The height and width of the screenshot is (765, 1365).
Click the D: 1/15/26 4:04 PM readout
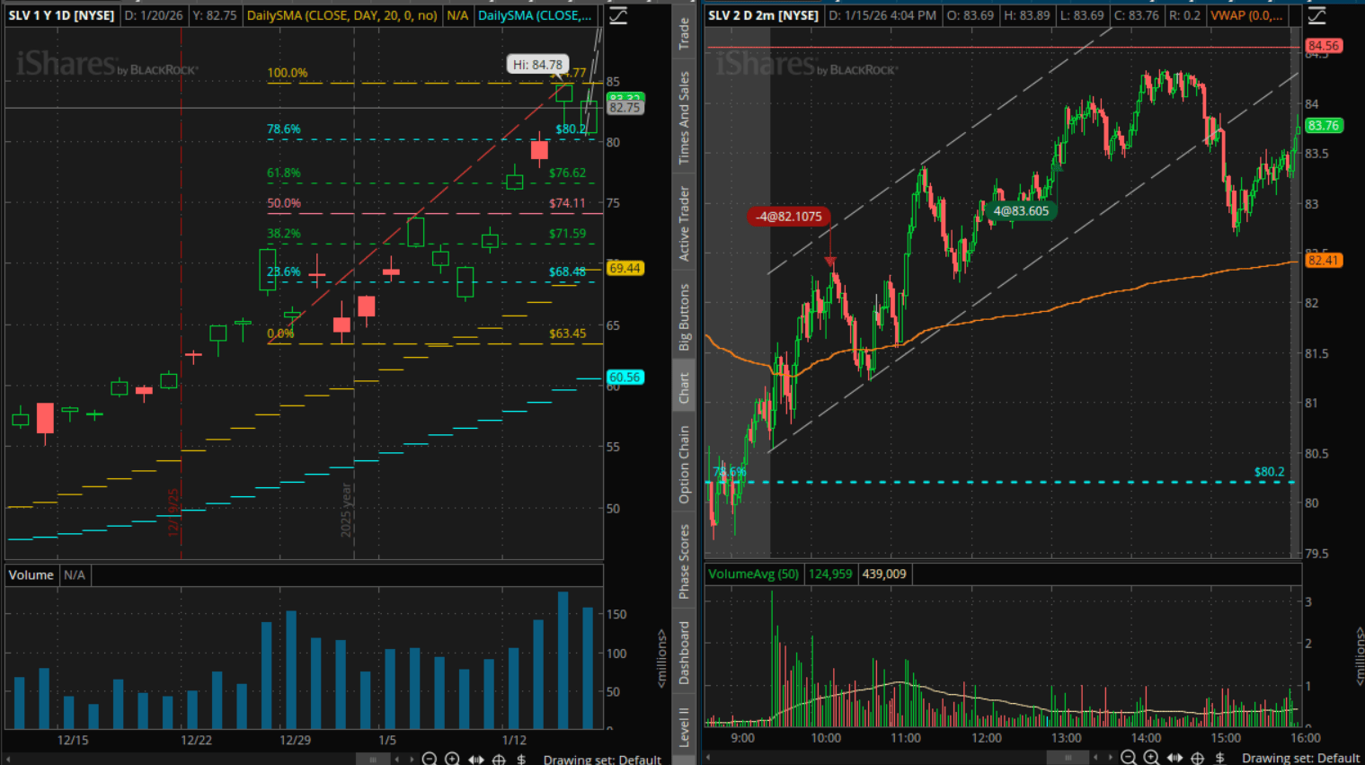[x=882, y=15]
